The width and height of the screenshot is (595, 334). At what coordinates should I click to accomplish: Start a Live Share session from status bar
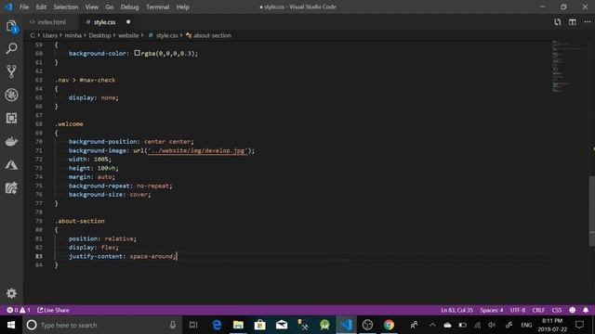click(53, 310)
